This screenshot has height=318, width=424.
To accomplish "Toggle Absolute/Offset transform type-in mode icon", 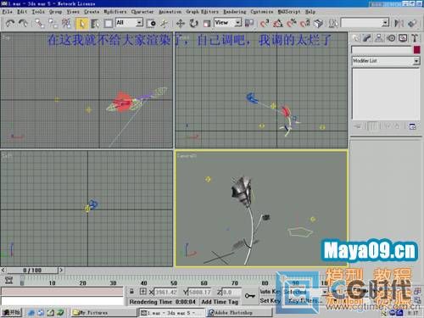I will [x=143, y=292].
